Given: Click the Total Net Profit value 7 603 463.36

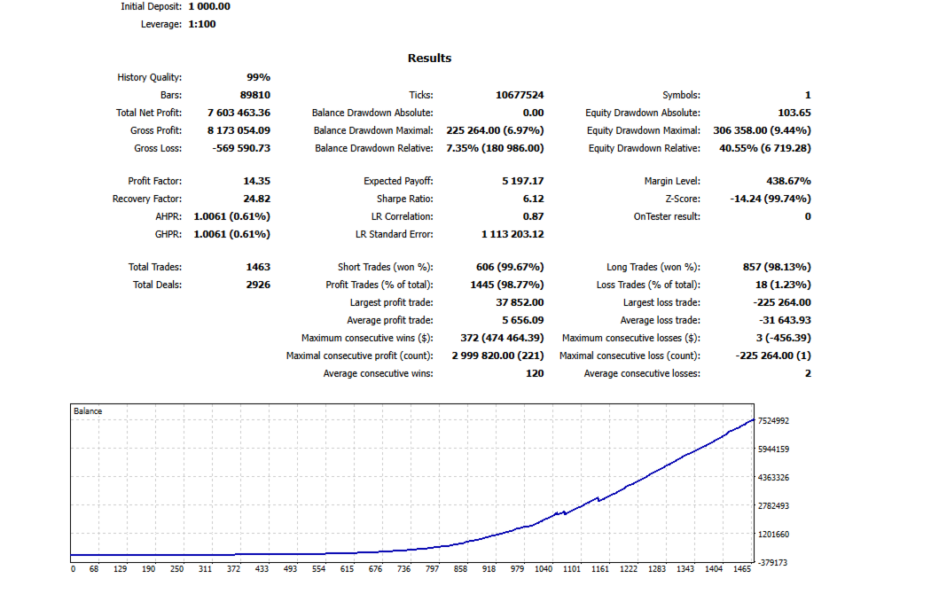Looking at the screenshot, I should coord(239,113).
